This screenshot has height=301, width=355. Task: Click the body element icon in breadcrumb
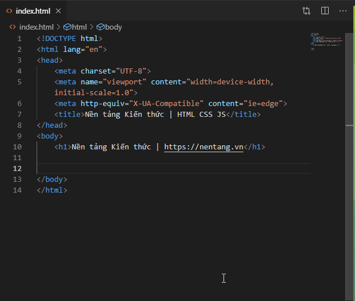coord(101,27)
